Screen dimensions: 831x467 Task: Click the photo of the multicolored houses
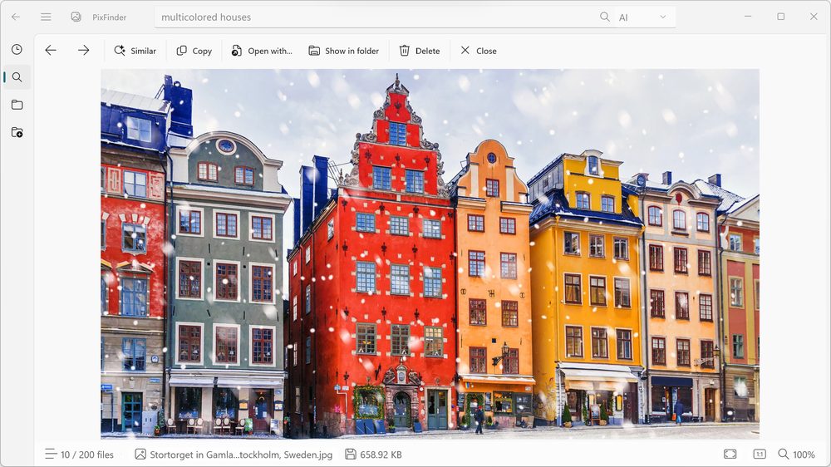[x=430, y=254]
